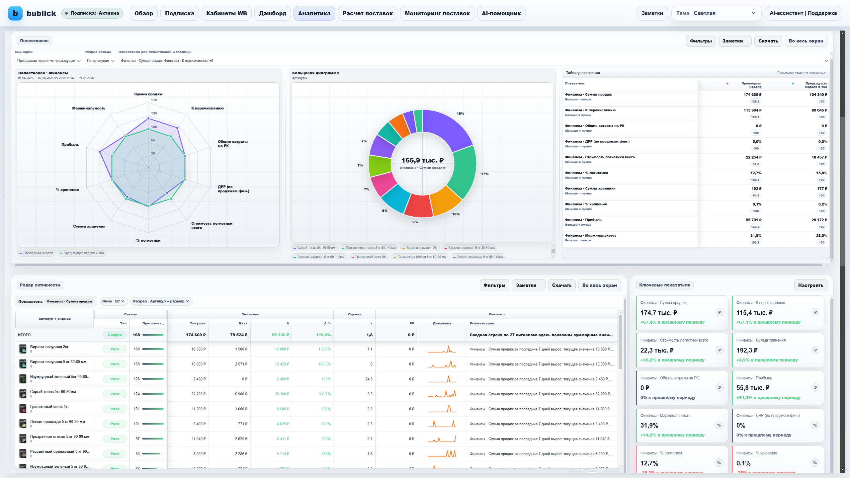Viewport: 850px width, 478px height.
Task: Toggle Серый топаз 5кг 60-90мм donut legend
Action: (314, 248)
